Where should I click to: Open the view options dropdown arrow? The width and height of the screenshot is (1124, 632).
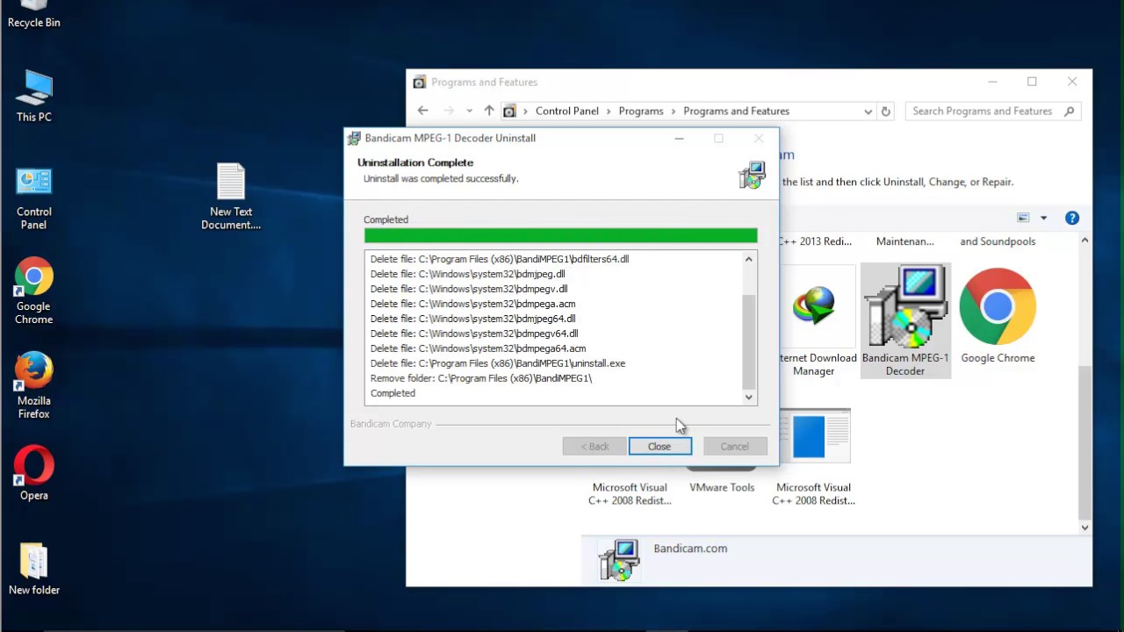click(x=1043, y=218)
